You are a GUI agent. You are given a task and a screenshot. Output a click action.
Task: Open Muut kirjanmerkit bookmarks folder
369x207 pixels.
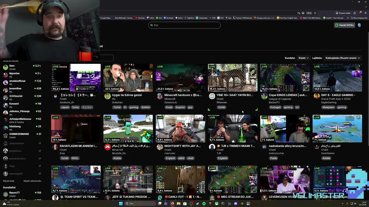(359, 18)
